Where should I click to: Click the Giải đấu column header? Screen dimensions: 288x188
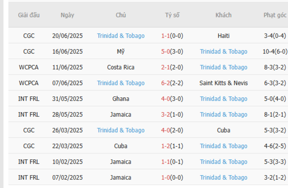coord(29,15)
